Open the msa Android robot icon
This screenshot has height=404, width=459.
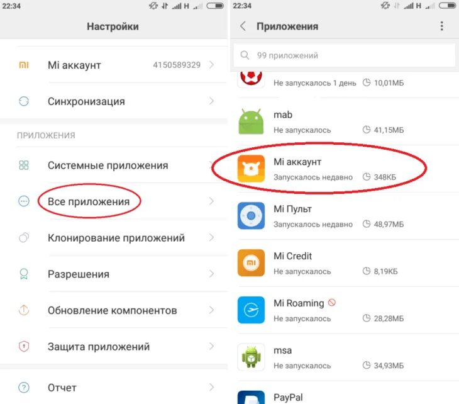pos(251,357)
